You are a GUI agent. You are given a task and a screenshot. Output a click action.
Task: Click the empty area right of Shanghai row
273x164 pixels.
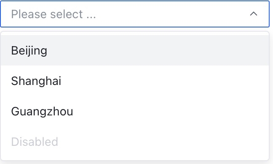(165, 81)
